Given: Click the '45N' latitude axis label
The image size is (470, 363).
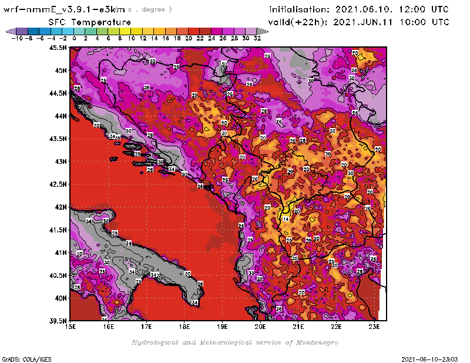Looking at the screenshot, I should click(61, 70).
